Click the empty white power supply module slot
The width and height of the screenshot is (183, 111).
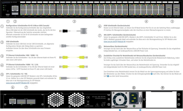[x=161, y=100]
